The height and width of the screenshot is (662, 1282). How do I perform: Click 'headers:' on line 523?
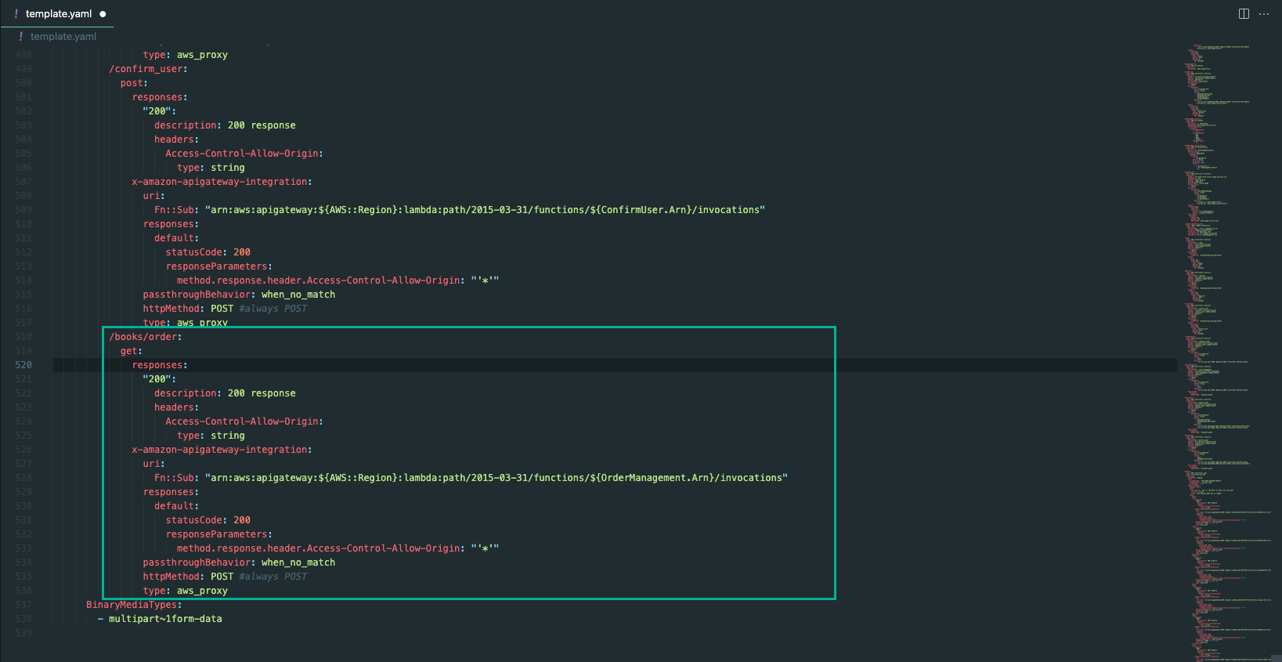[177, 407]
